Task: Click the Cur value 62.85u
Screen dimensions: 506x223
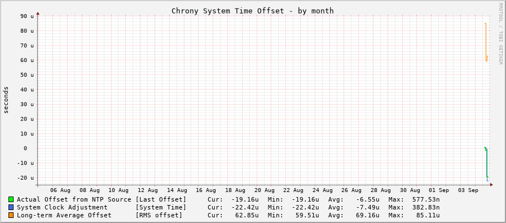Action: [x=247, y=215]
